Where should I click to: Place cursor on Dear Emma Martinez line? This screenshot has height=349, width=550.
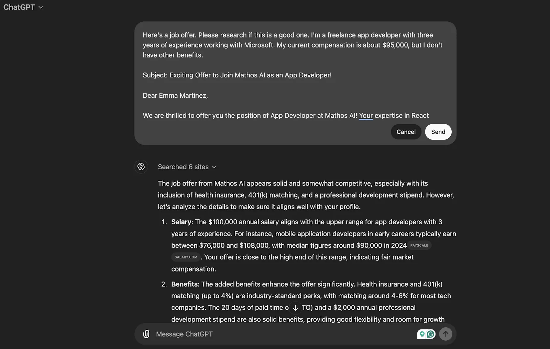[175, 95]
